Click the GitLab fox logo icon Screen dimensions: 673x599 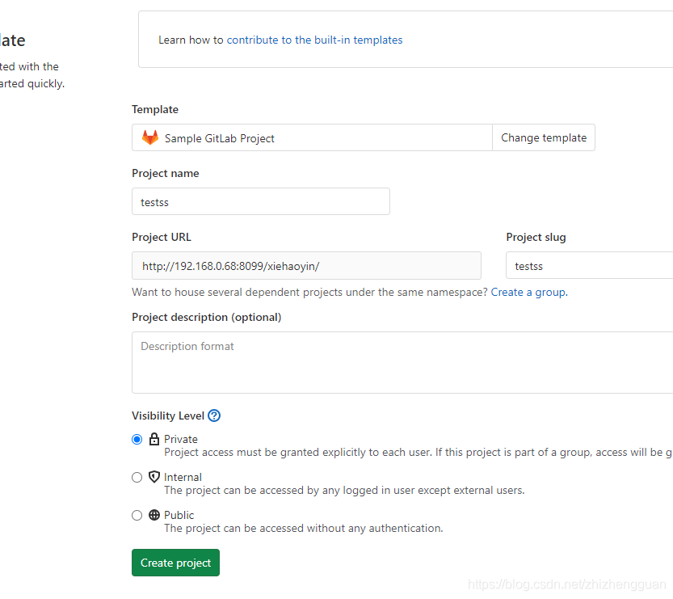(150, 138)
